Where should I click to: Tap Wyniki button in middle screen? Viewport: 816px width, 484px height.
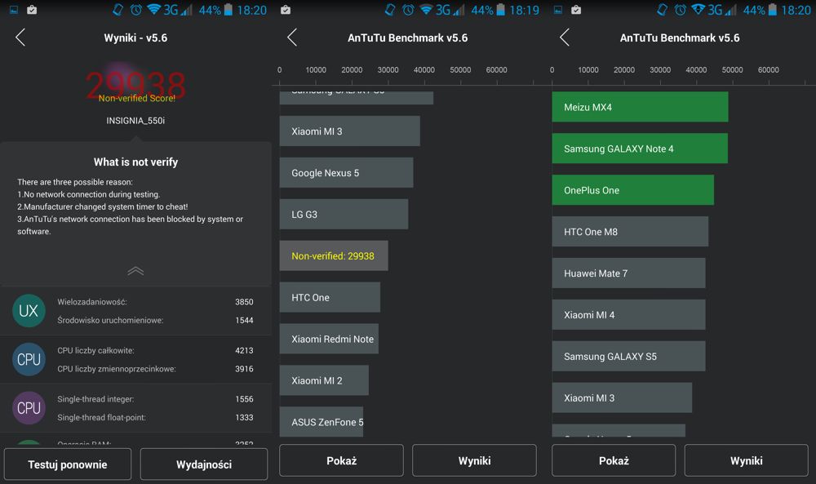pyautogui.click(x=474, y=460)
